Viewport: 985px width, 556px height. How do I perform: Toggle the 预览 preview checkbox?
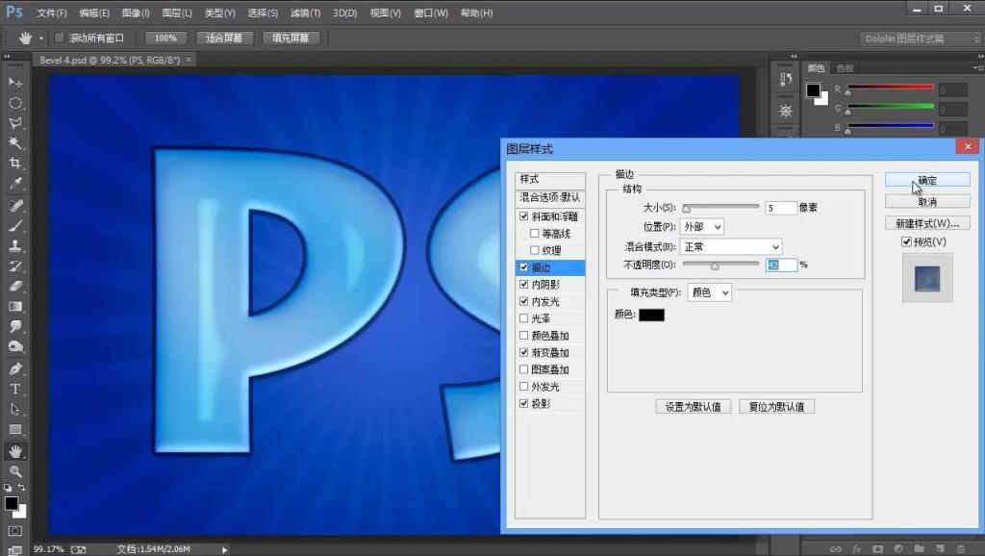pyautogui.click(x=906, y=241)
